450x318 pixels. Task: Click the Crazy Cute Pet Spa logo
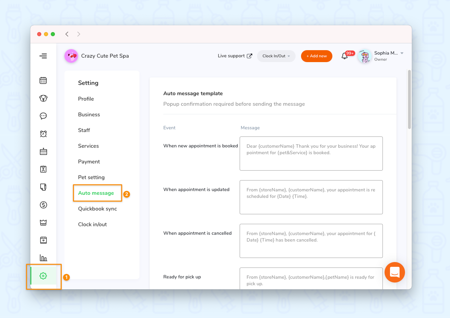[71, 56]
